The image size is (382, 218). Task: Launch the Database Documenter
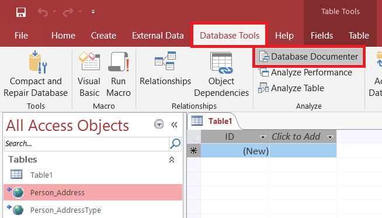(309, 57)
